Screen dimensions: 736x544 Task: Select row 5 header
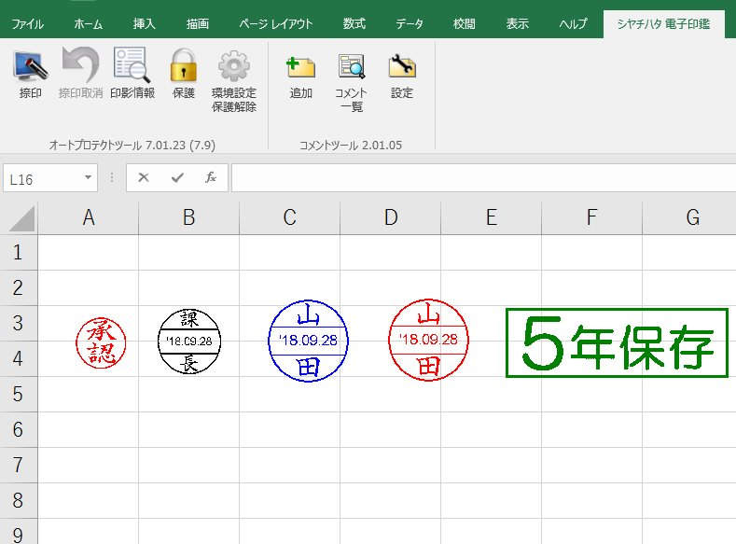(18, 395)
